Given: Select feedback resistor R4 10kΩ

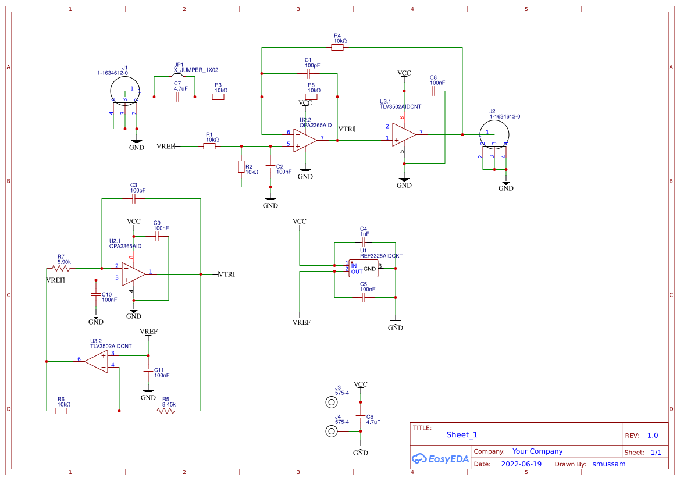Looking at the screenshot, I should [x=337, y=47].
